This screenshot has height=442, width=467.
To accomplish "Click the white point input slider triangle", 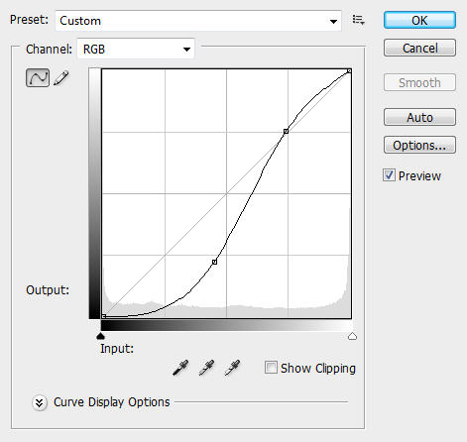I will (x=352, y=336).
